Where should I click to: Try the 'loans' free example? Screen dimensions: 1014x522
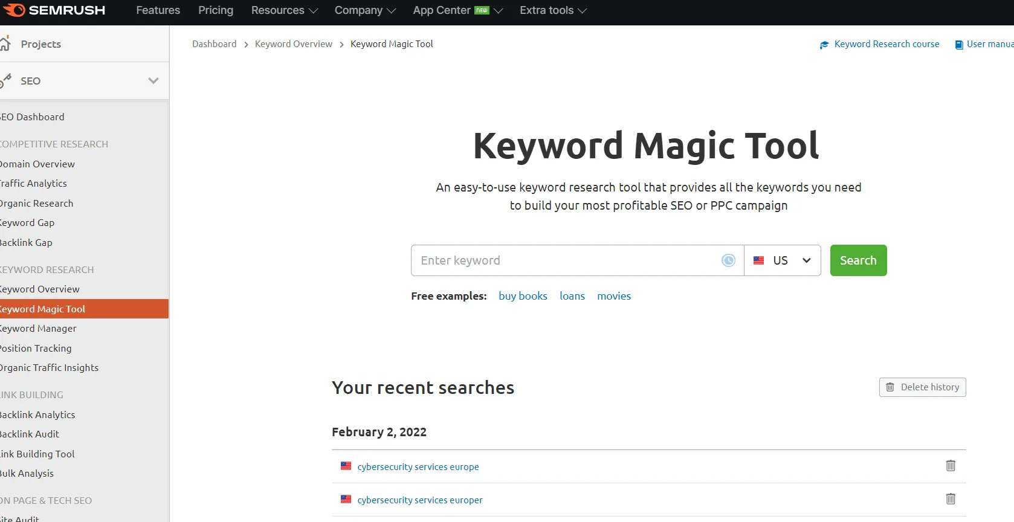[572, 296]
